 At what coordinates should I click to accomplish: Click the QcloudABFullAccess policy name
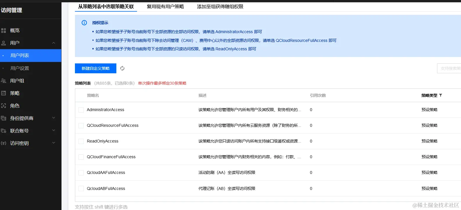pos(106,188)
